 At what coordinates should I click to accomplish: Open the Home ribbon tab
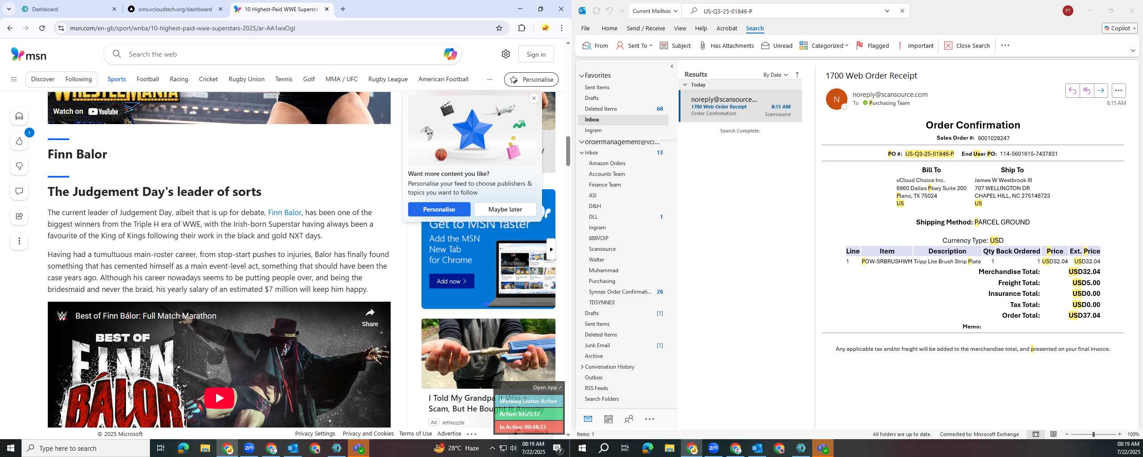click(609, 28)
